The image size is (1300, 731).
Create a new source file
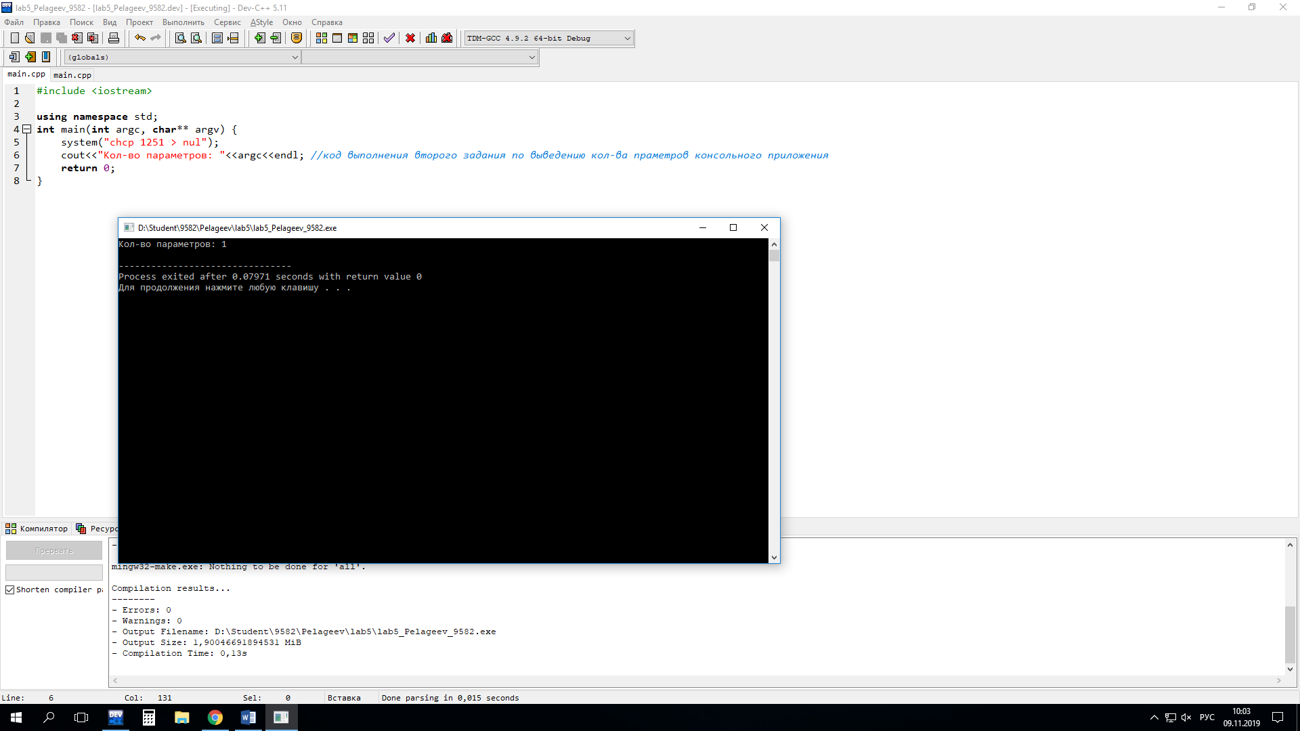tap(14, 39)
